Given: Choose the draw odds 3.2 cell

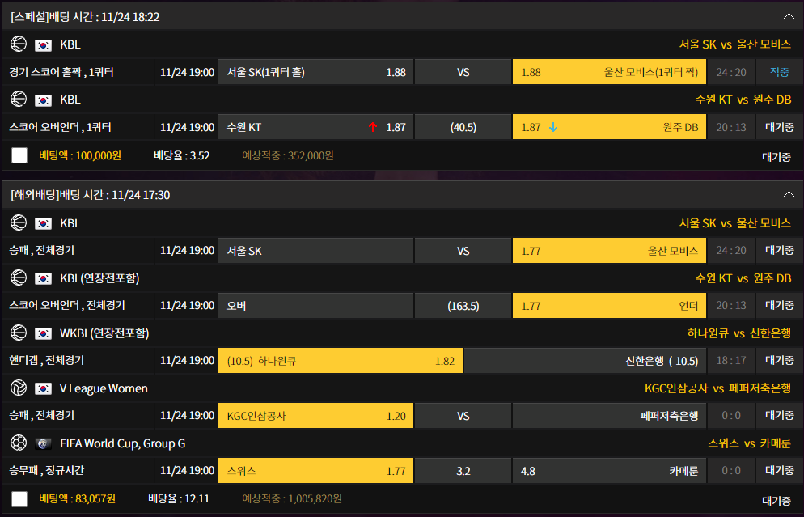Looking at the screenshot, I should [463, 471].
